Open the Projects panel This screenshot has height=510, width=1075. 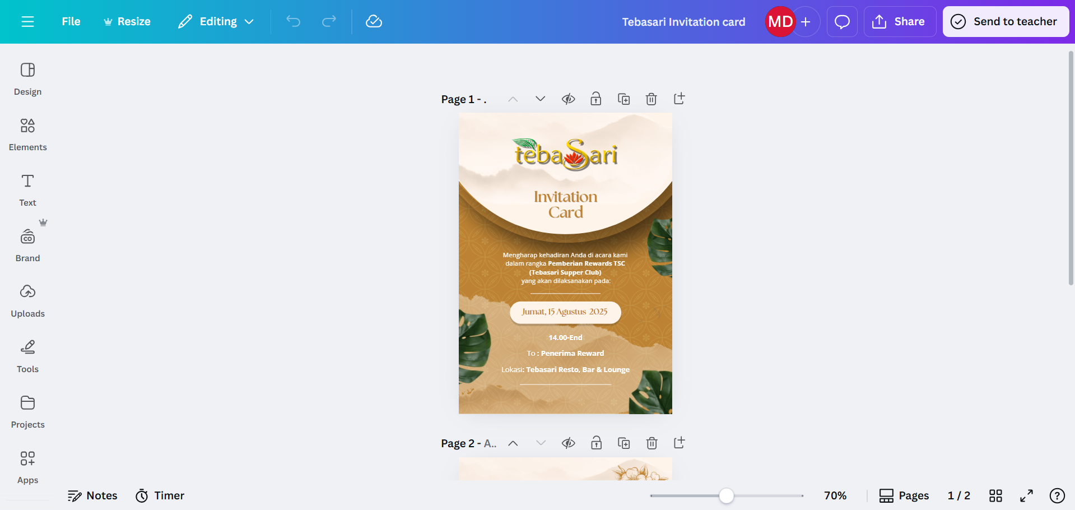[27, 412]
